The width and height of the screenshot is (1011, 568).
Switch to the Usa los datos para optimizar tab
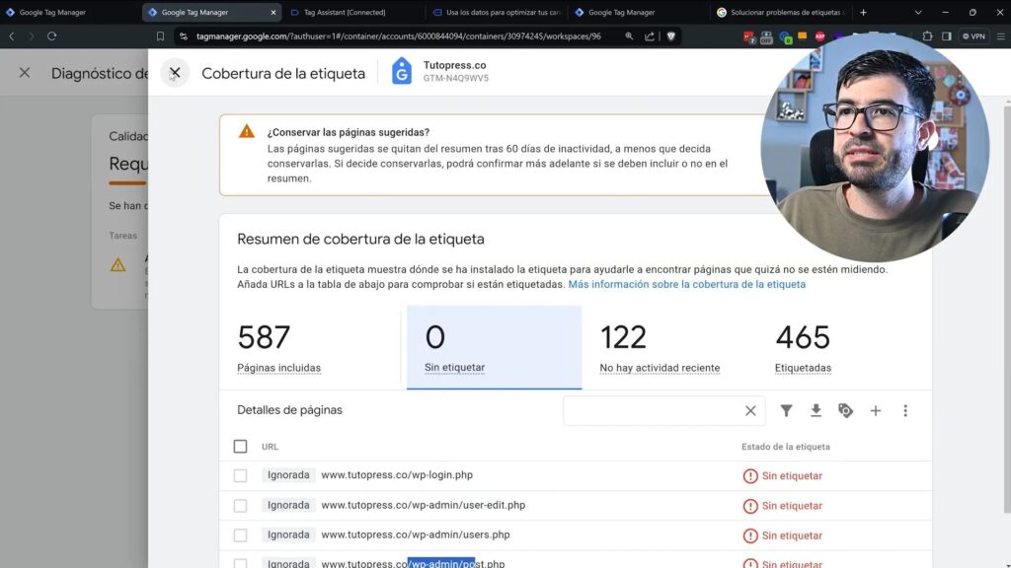point(497,12)
